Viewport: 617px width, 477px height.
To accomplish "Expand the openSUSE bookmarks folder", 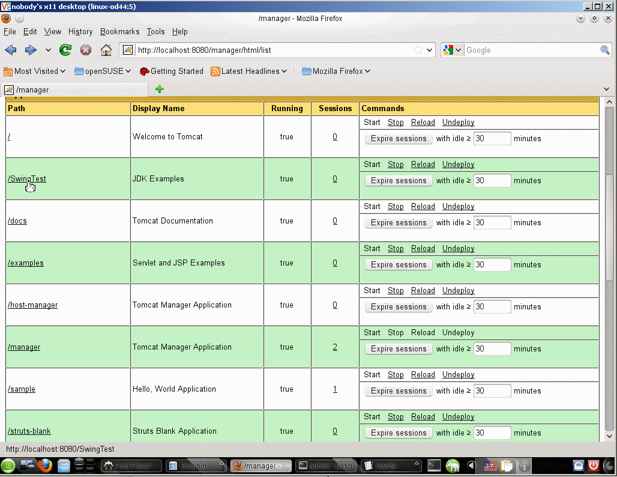I will pos(102,71).
